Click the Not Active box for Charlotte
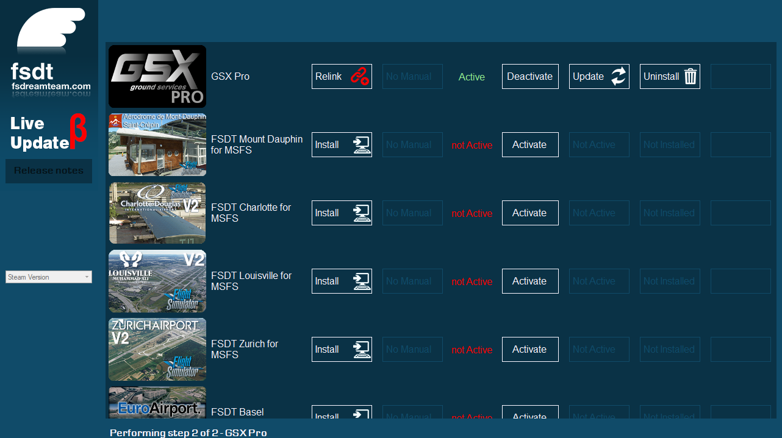 [x=599, y=213]
